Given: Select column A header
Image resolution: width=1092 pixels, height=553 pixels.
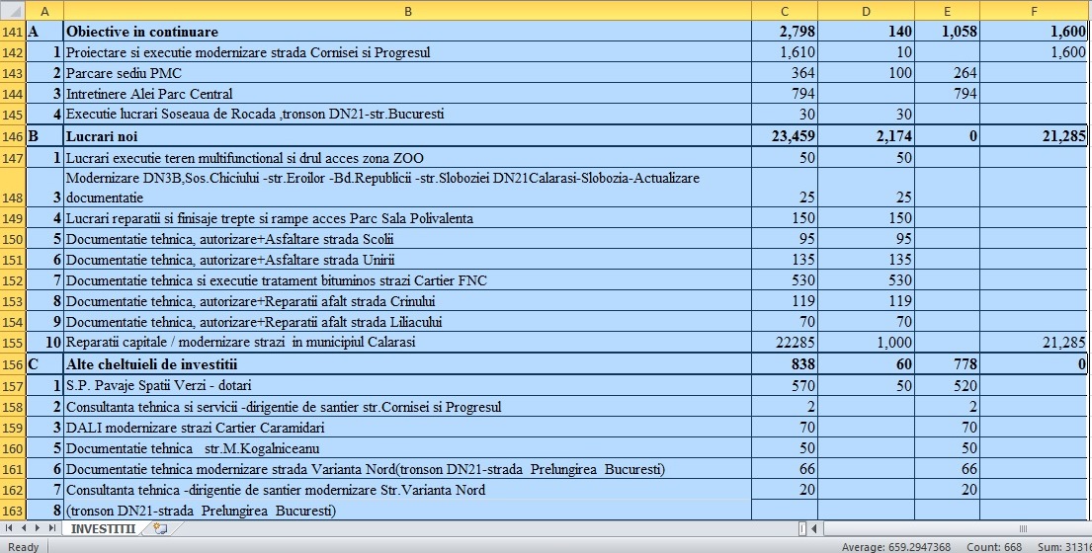Looking at the screenshot, I should pos(44,11).
